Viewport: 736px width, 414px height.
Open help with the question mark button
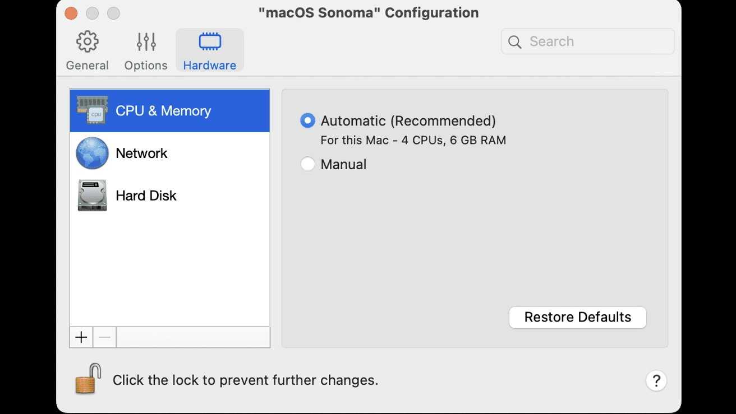coord(656,380)
